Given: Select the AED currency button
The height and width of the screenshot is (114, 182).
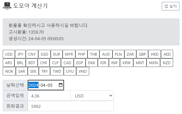Looking at the screenshot, I should click(167, 54).
